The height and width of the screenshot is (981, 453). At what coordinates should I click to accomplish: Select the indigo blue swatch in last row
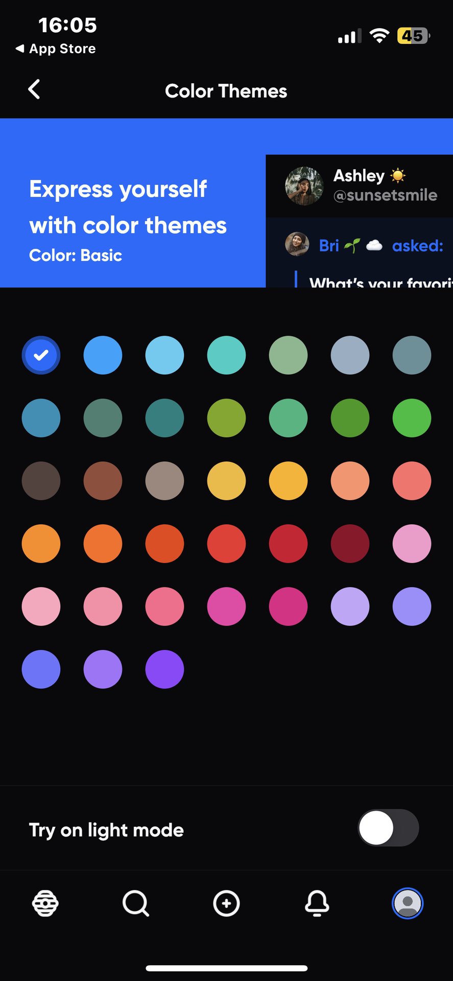pyautogui.click(x=41, y=669)
